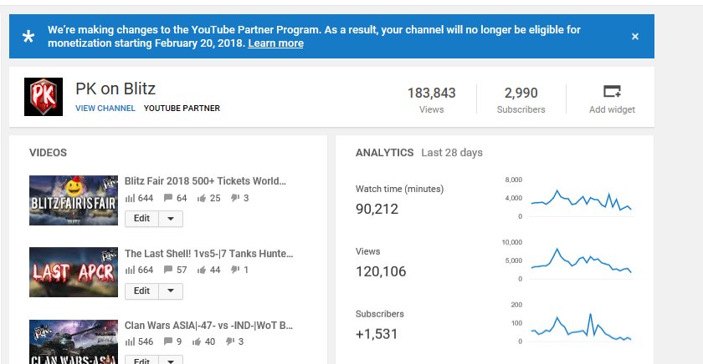Click the 183,843 Views count
This screenshot has height=364, width=703.
pyautogui.click(x=431, y=93)
